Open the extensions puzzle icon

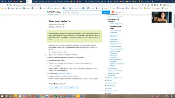(158, 5)
